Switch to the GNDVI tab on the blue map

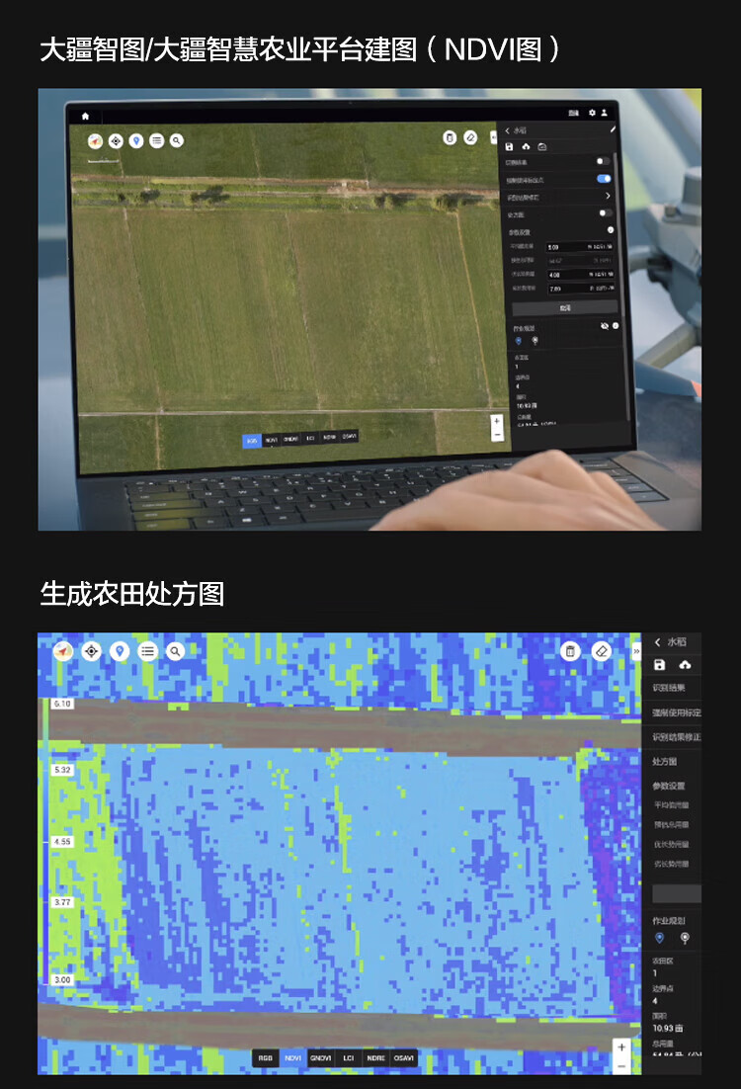(x=321, y=1057)
